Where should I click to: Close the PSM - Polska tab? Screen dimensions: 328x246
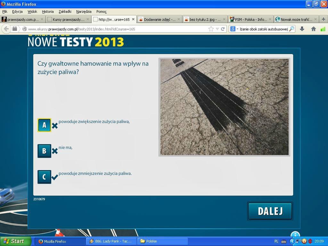270,19
